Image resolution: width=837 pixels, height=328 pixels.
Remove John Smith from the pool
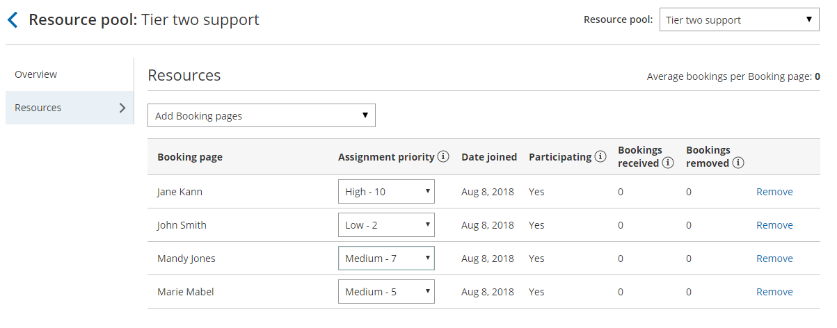tap(774, 225)
